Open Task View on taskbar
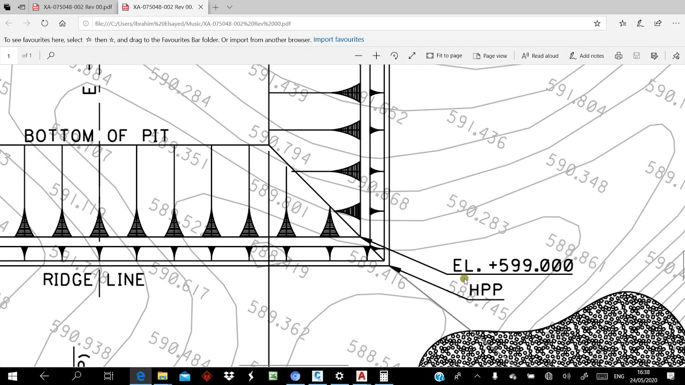 pyautogui.click(x=109, y=376)
